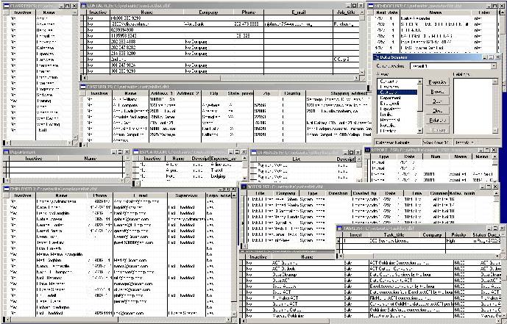
Task: Click Task_title column header in TASKLIST
Action: tap(394, 234)
